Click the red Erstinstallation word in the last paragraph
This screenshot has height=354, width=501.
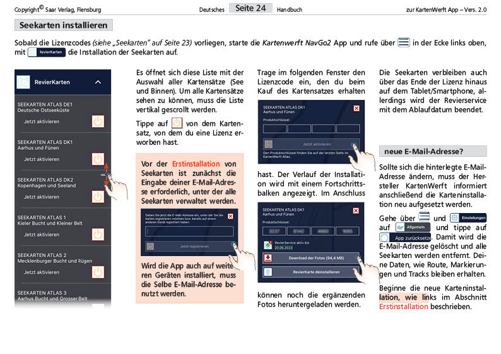pos(403,307)
